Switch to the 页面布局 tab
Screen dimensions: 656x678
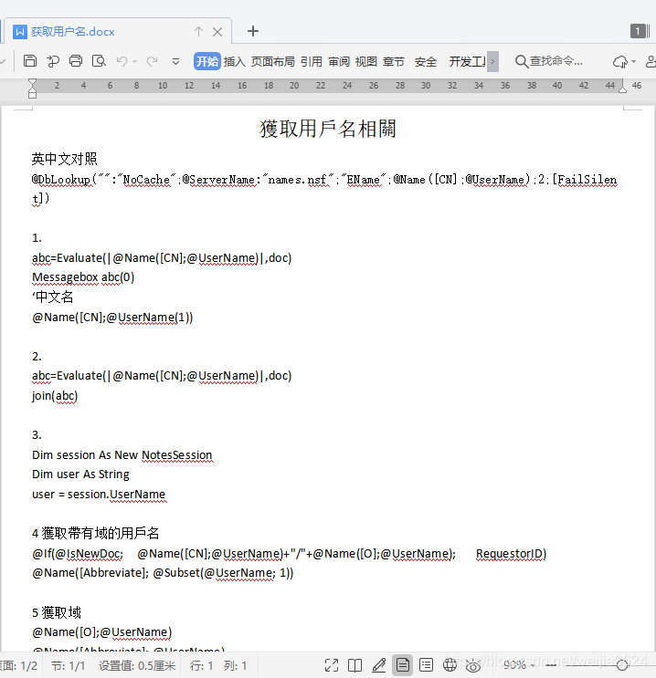[273, 61]
